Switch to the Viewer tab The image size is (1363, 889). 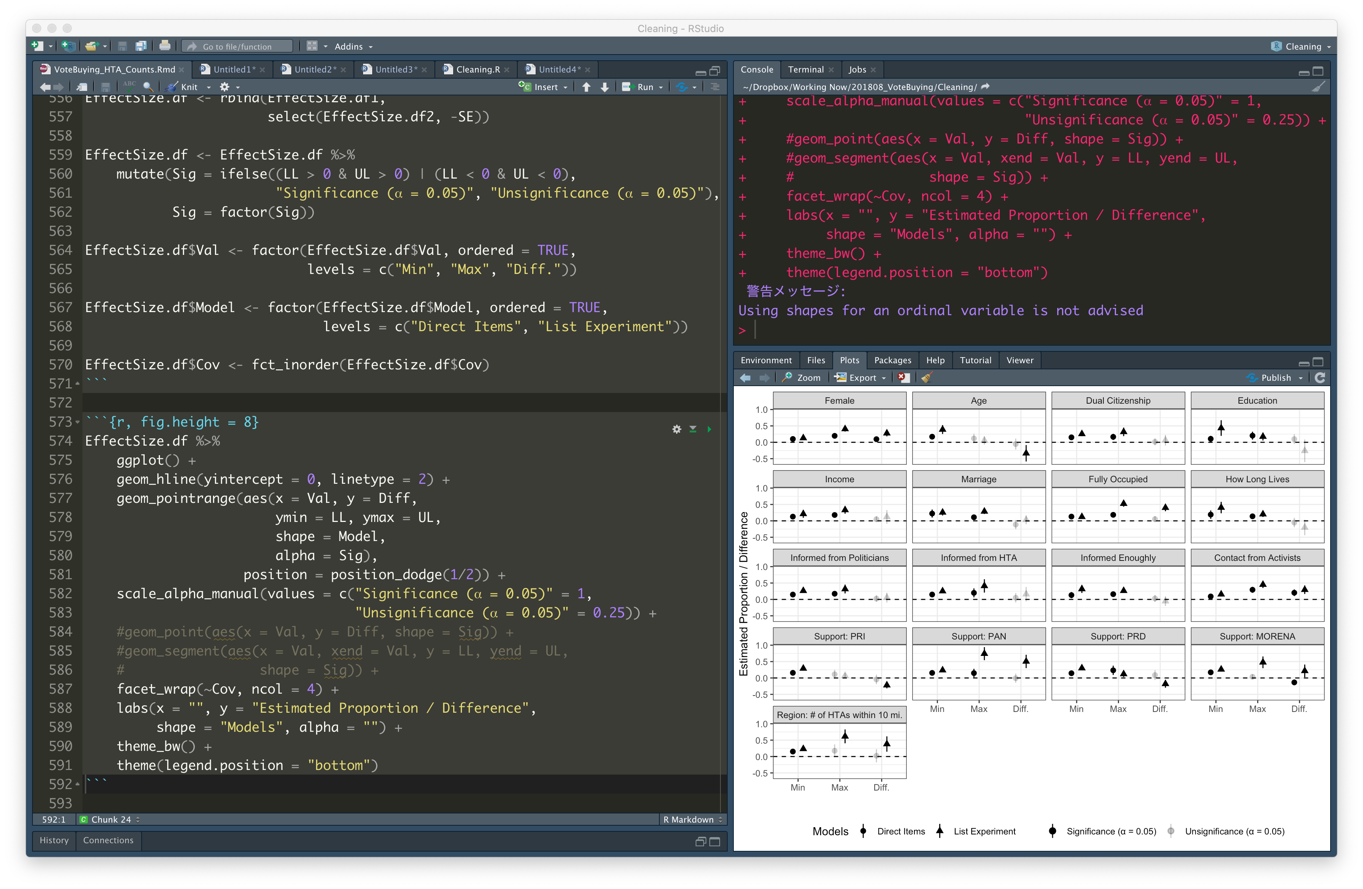click(x=1019, y=360)
